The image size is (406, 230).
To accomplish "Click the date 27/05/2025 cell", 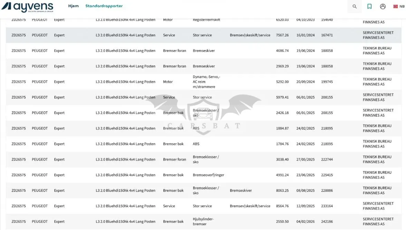I will click(x=306, y=159).
